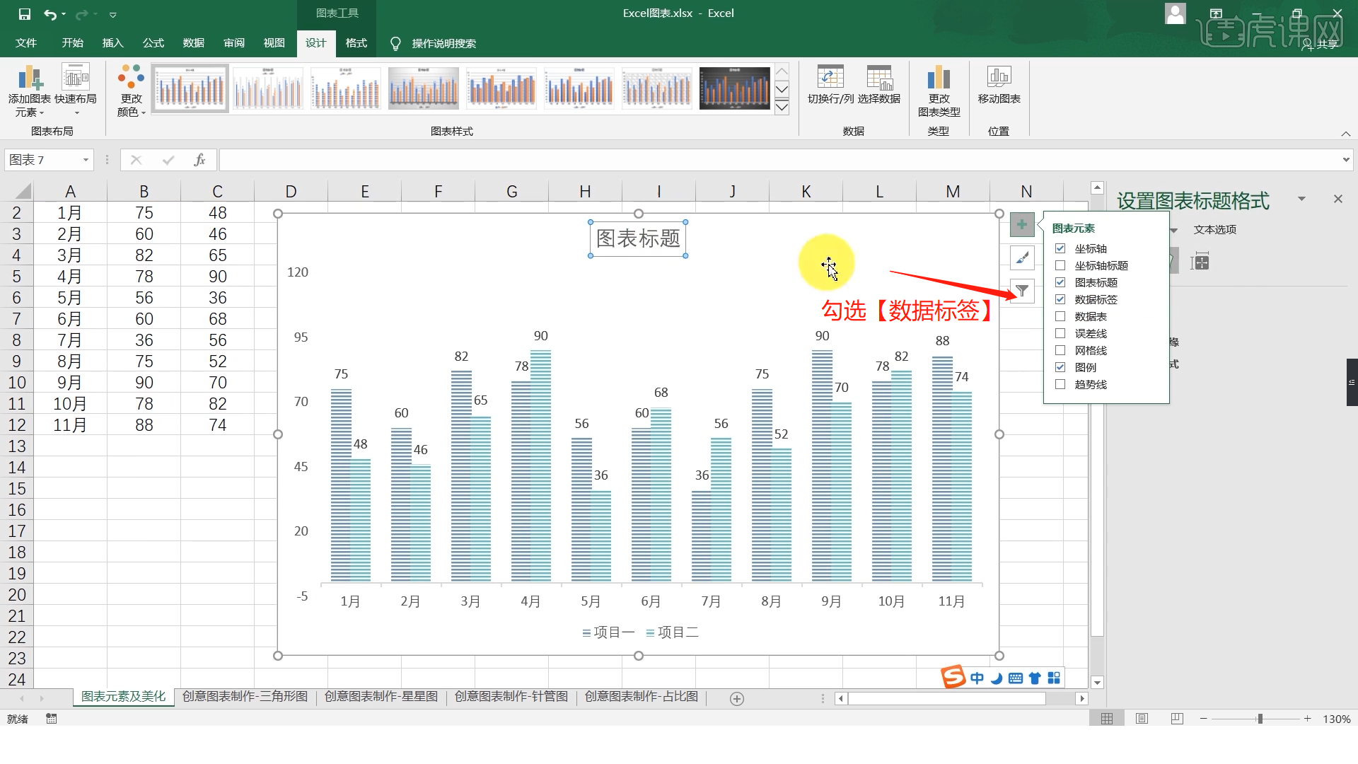Click the new sheet plus icon
Screen dimensions: 1358x764
click(x=736, y=699)
